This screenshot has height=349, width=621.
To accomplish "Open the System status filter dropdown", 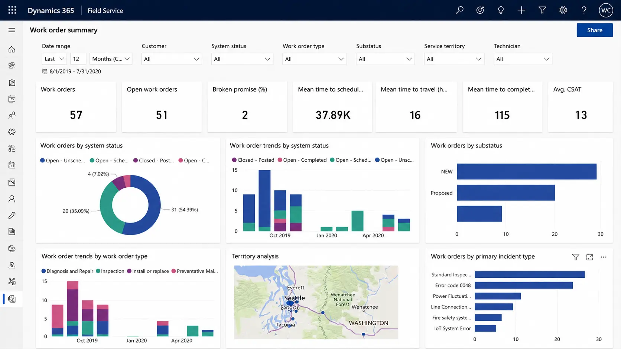I will tap(242, 59).
